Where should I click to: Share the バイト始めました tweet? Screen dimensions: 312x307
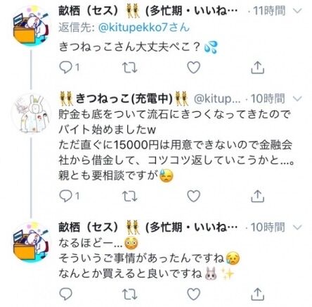pos(257,196)
